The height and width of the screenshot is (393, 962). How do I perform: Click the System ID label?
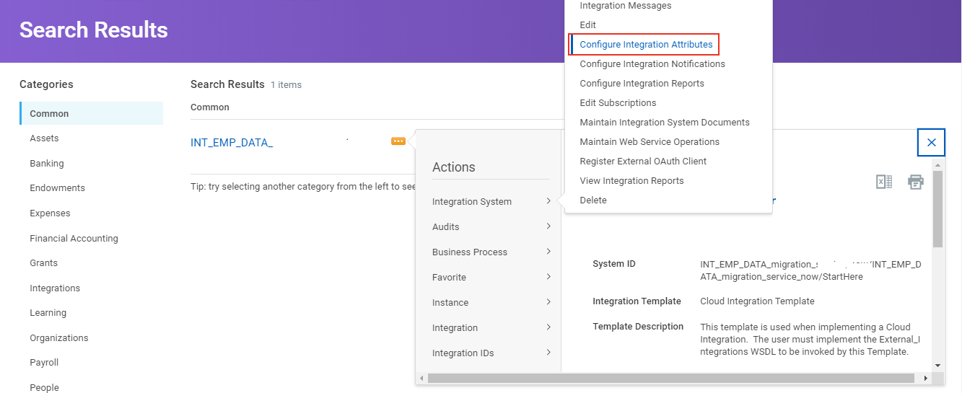point(614,264)
